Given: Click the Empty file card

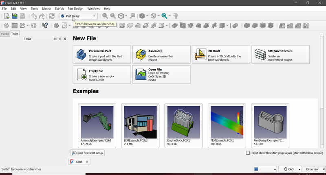Looking at the screenshot, I should point(102,74).
